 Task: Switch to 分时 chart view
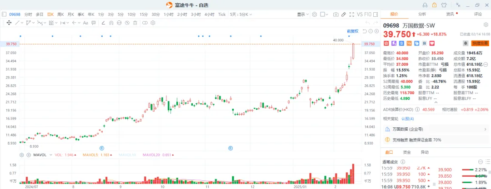pos(28,15)
